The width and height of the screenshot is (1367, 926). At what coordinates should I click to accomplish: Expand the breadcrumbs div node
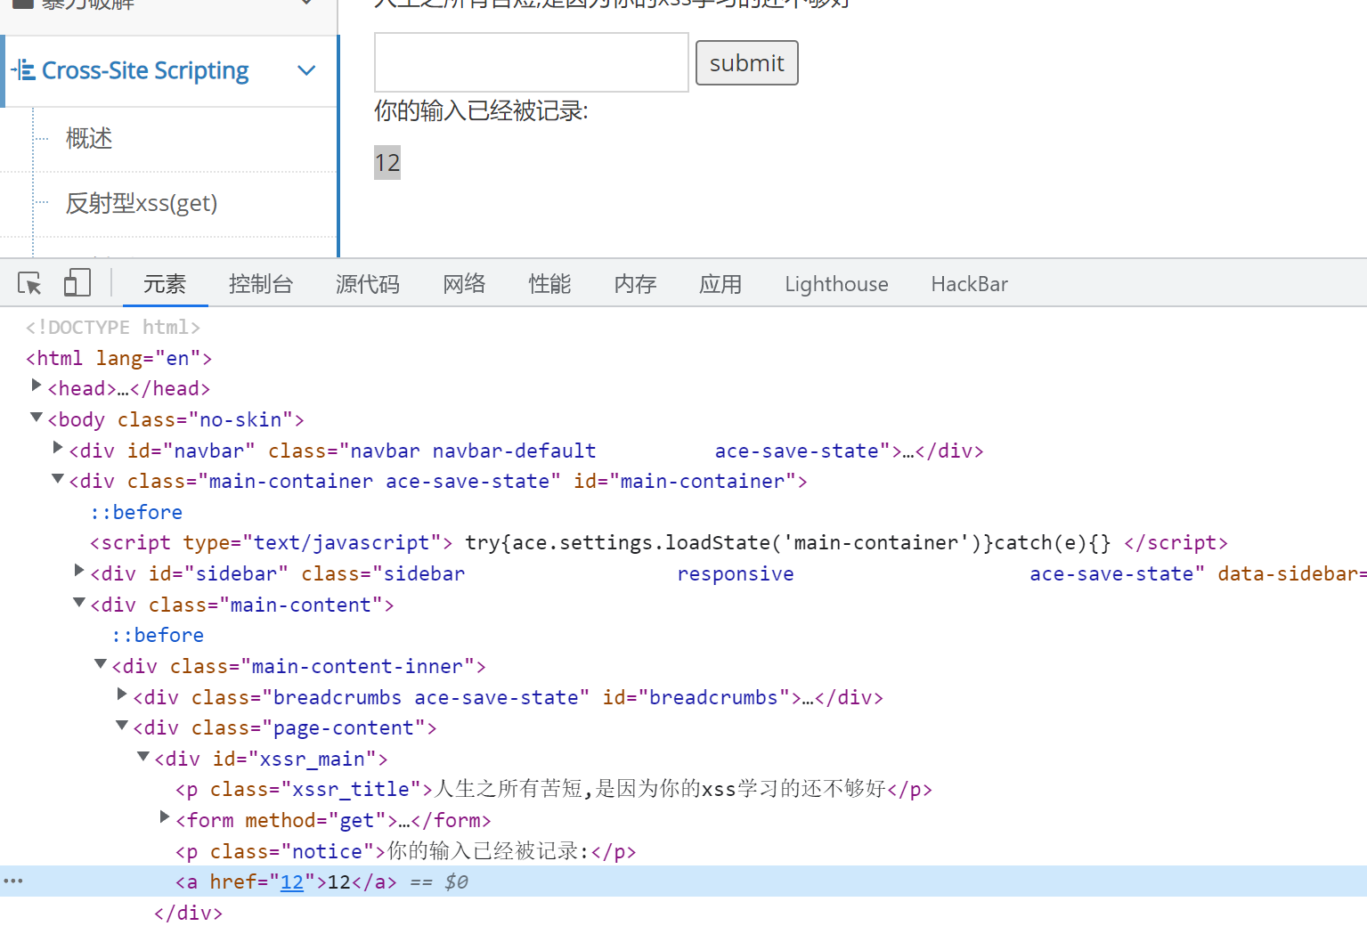click(x=122, y=694)
